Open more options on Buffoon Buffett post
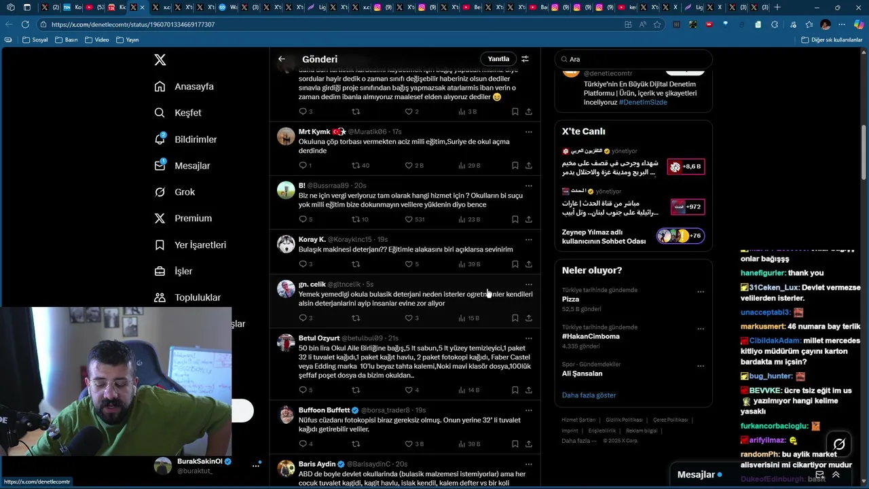 (x=528, y=410)
